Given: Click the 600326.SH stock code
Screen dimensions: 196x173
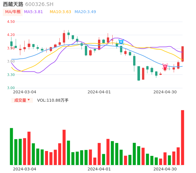Looking at the screenshot, I should pos(39,4).
